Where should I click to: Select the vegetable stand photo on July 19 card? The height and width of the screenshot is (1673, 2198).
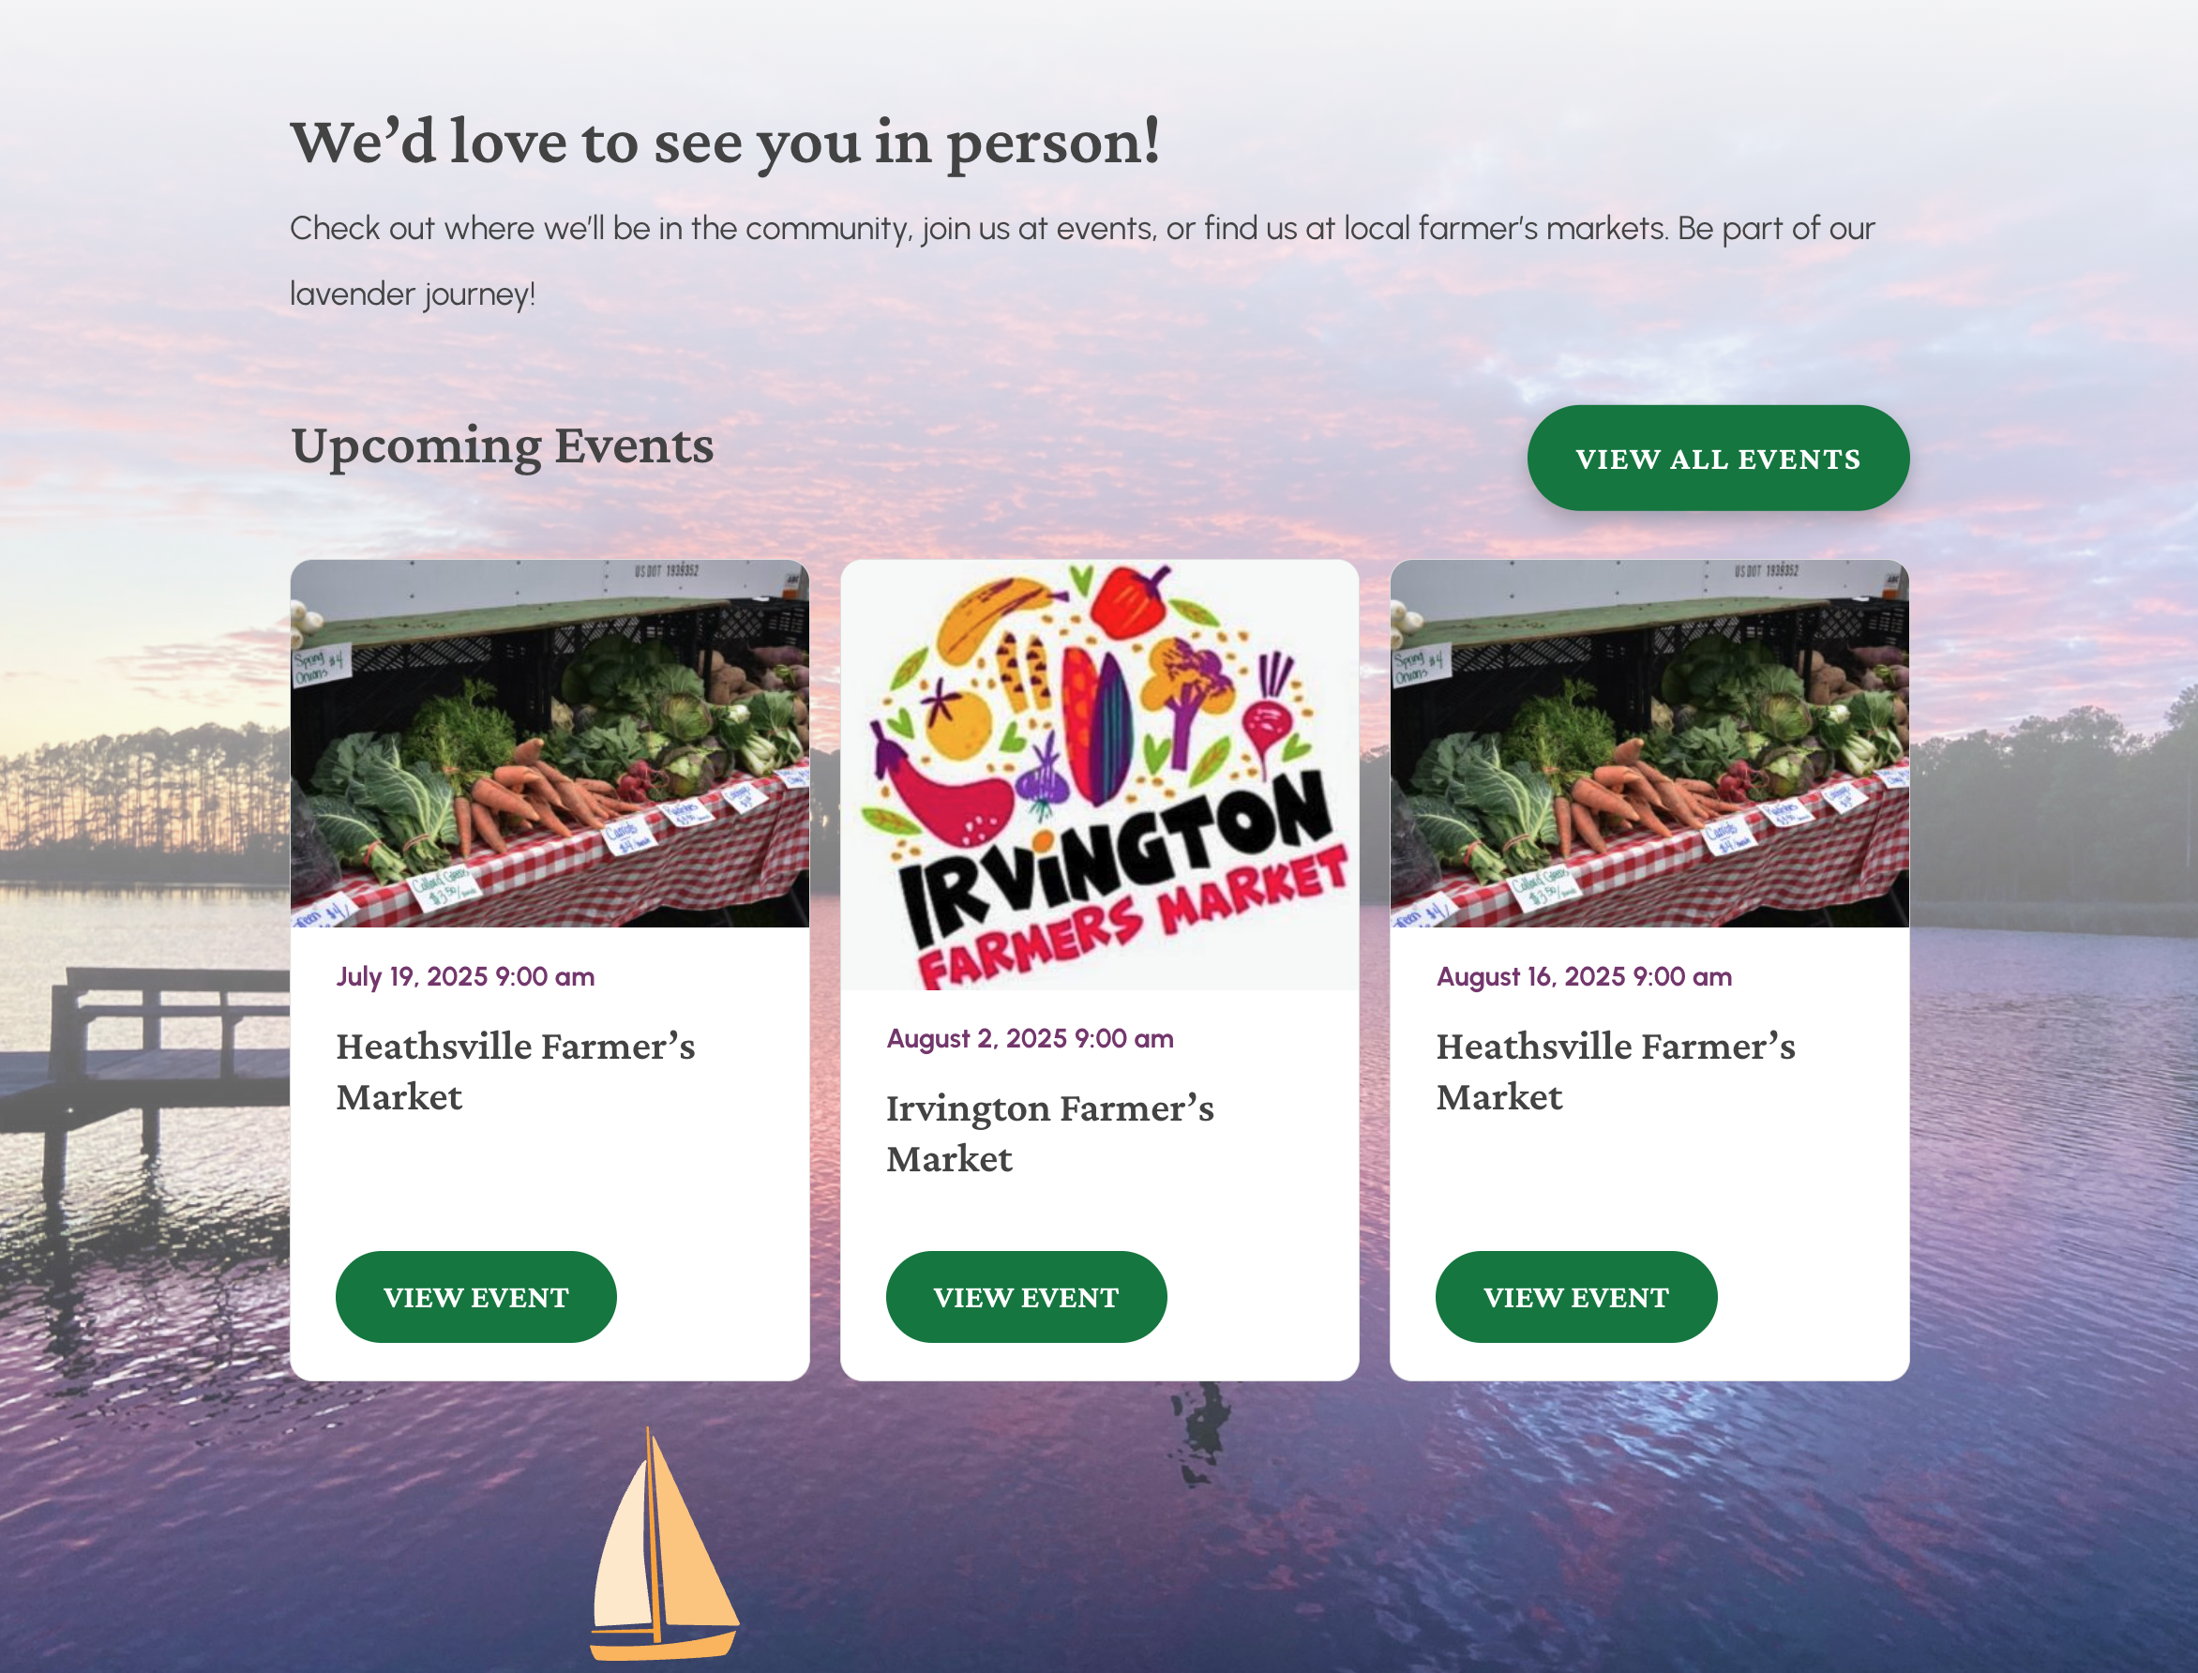pos(549,743)
